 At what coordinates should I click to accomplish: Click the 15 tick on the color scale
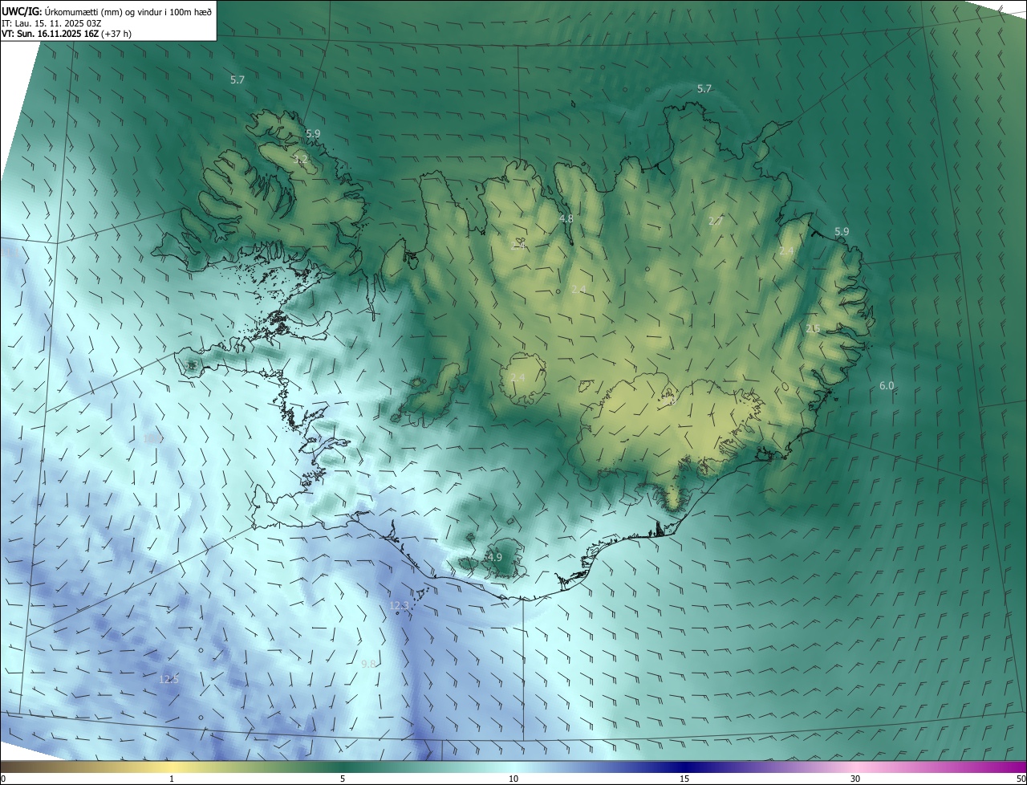[x=684, y=779]
